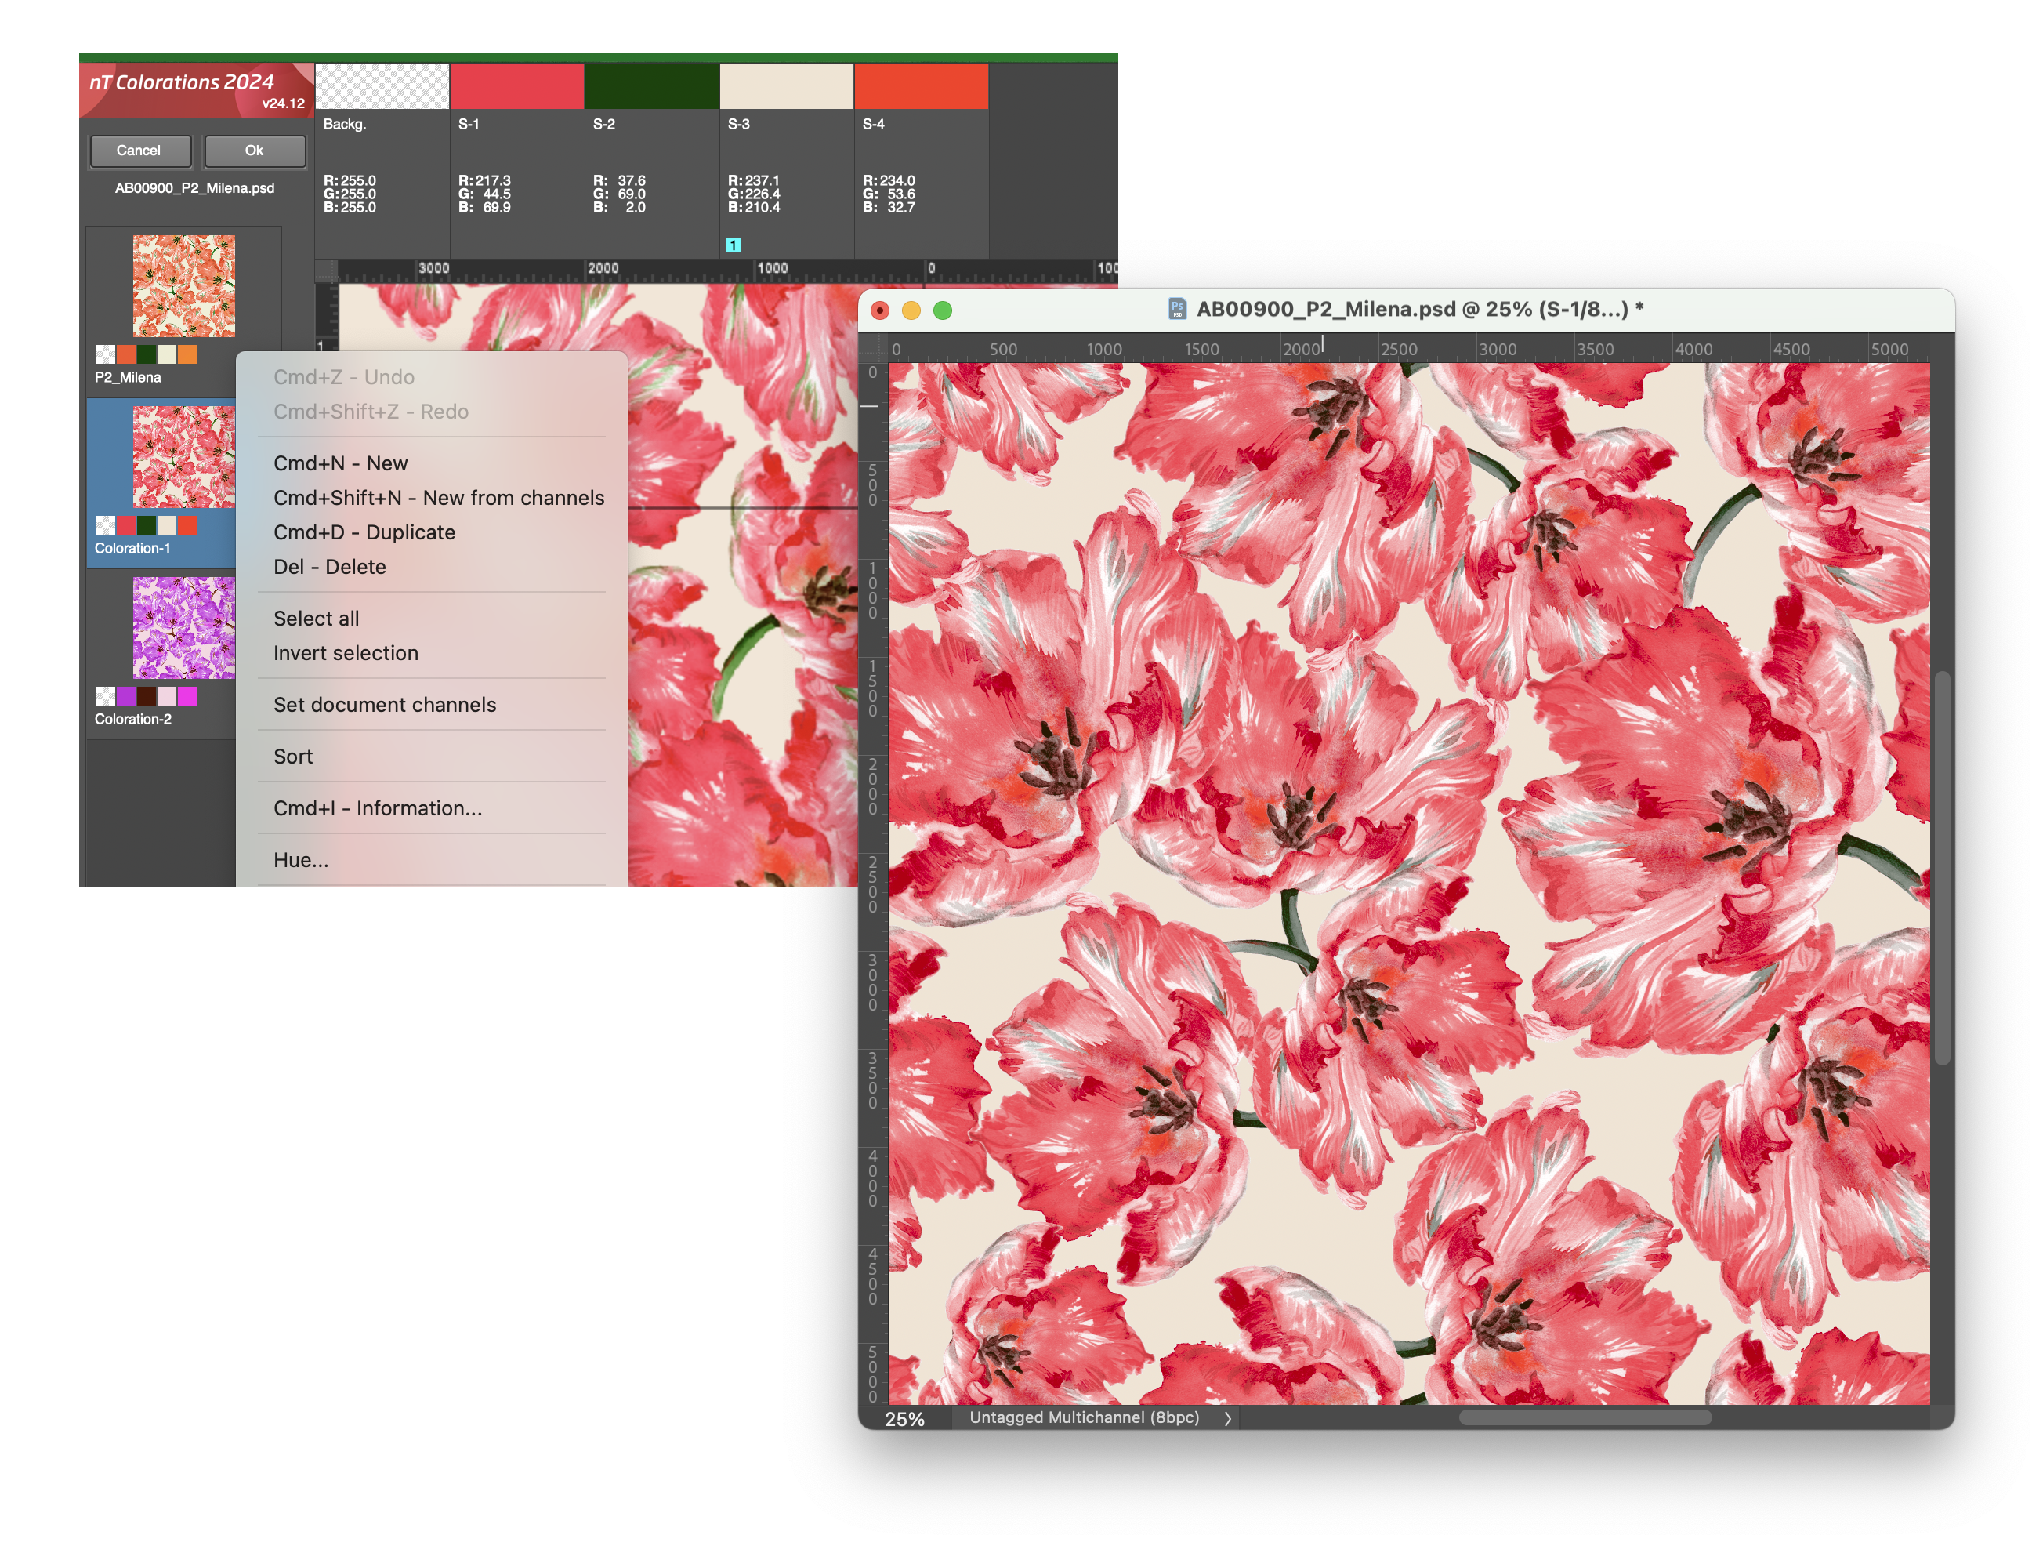Click Set document channels entry

pos(384,705)
